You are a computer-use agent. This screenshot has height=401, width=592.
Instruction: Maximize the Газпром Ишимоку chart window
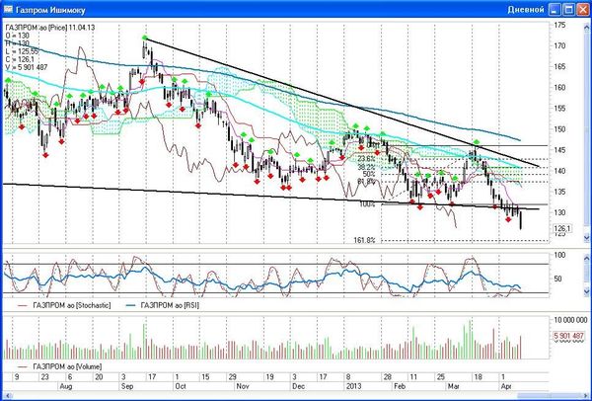click(569, 10)
